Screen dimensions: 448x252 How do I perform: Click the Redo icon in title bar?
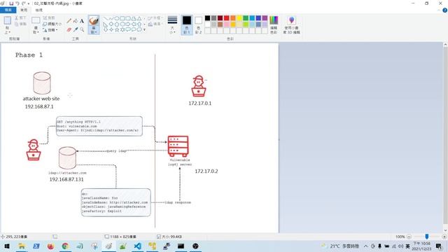point(23,3)
